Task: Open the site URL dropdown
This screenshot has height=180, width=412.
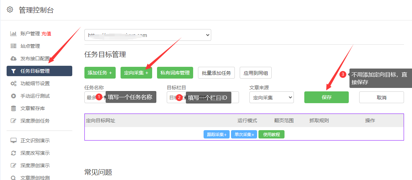Action: tap(148, 35)
